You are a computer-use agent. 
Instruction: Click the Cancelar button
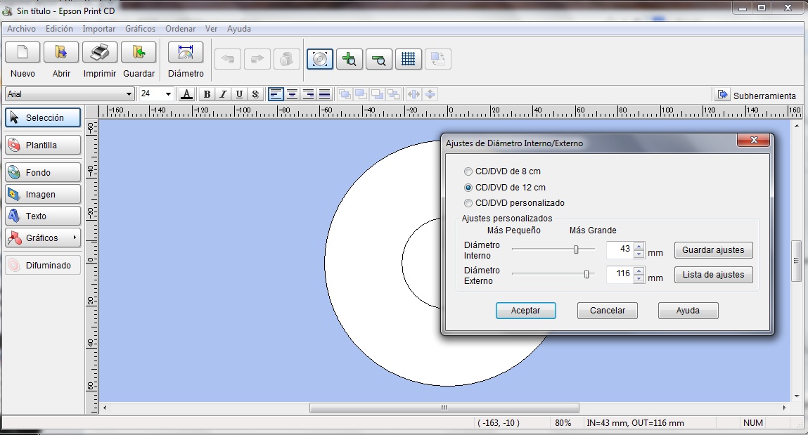pyautogui.click(x=608, y=311)
